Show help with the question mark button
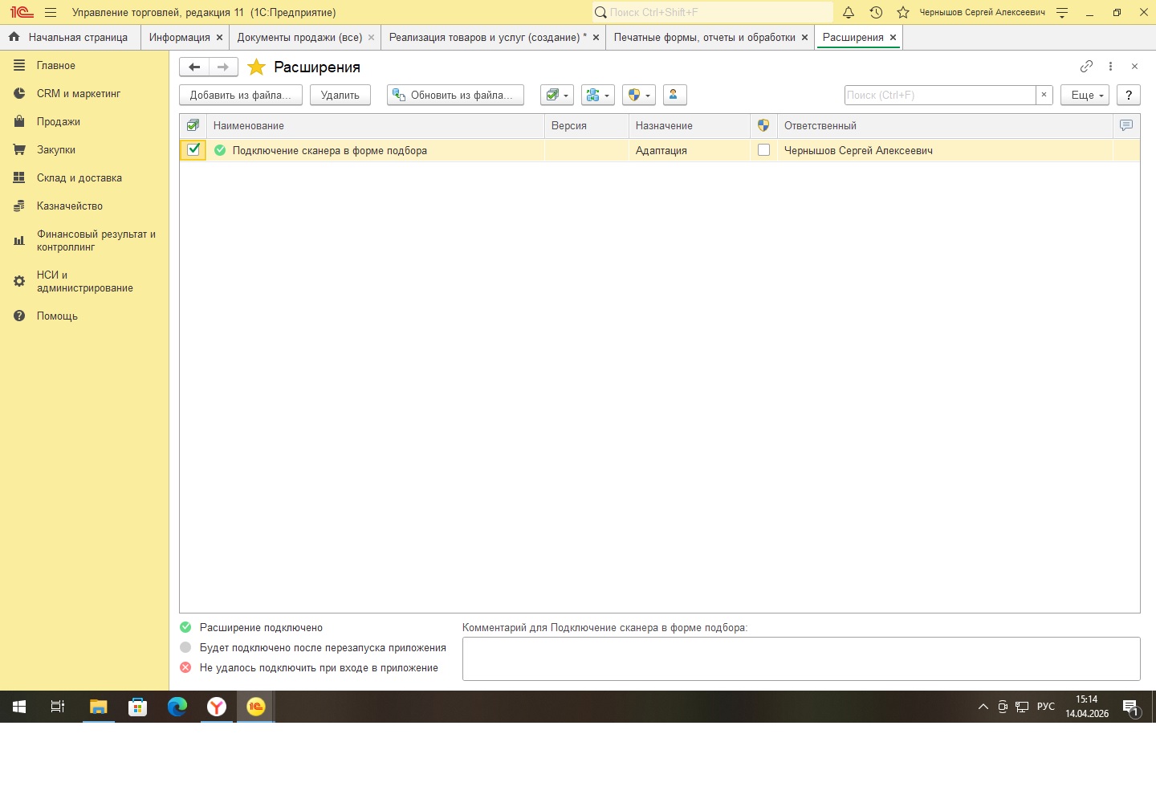 coord(1129,95)
